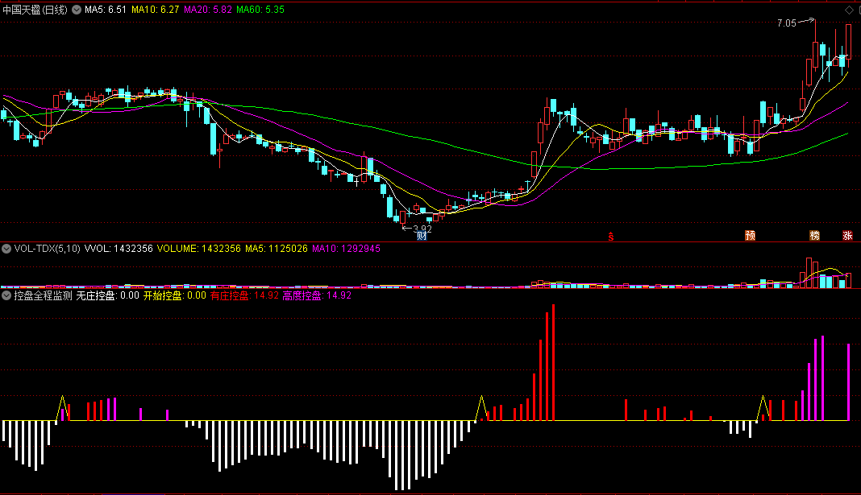Click the 无庄控盘: 0.00 label
Screen dimensions: 861x495
coord(108,295)
